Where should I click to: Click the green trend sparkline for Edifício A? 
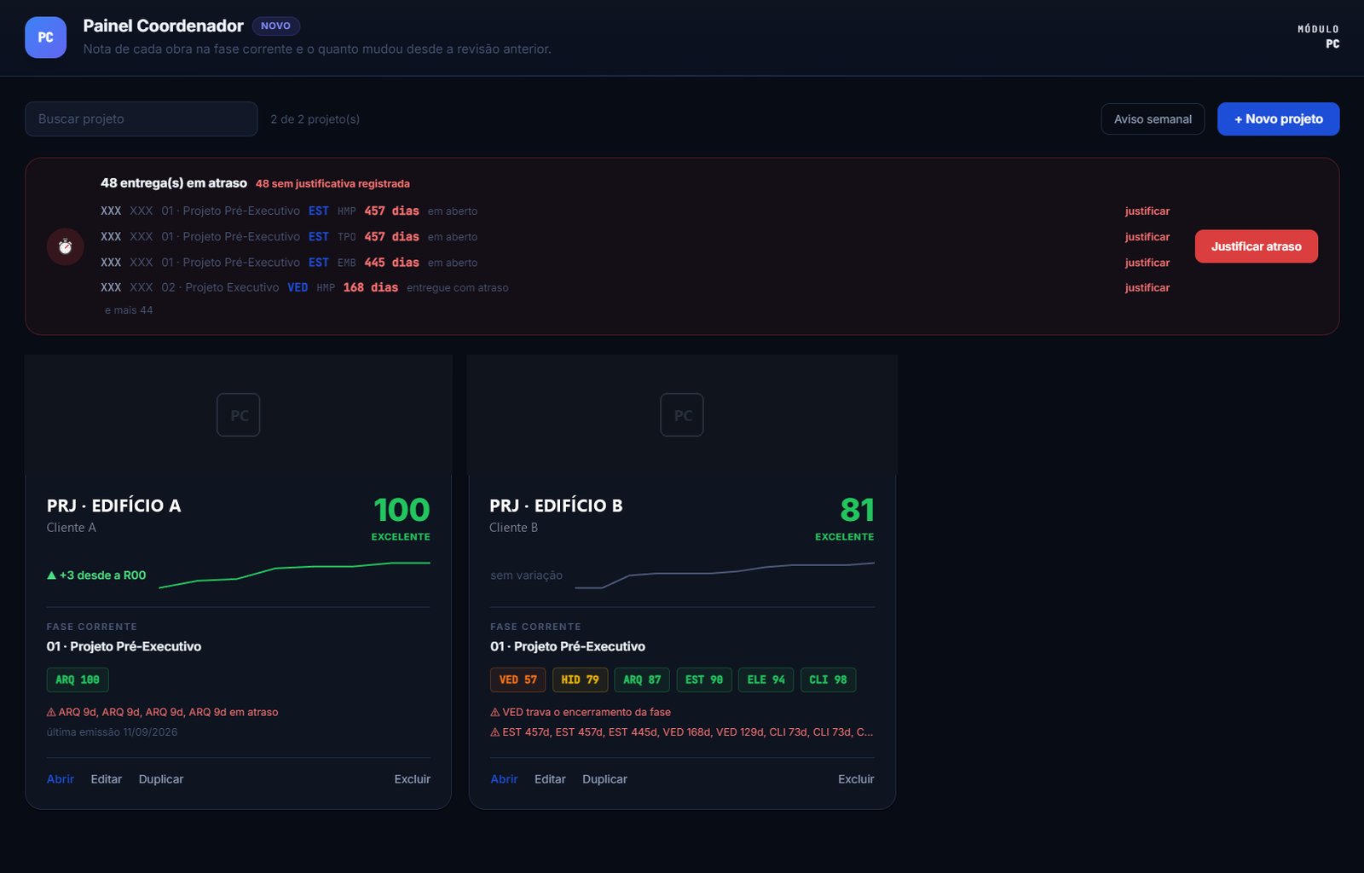pos(294,575)
